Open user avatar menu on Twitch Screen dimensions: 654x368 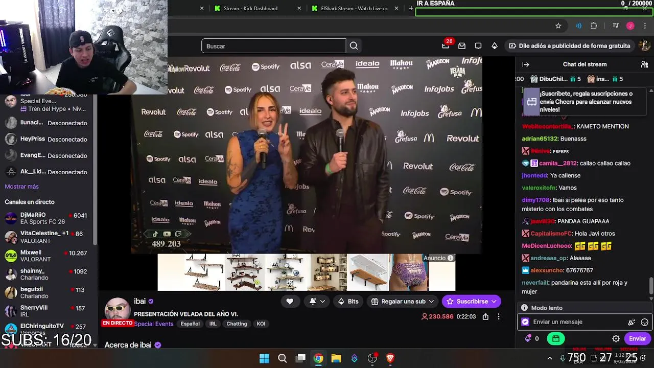[645, 45]
